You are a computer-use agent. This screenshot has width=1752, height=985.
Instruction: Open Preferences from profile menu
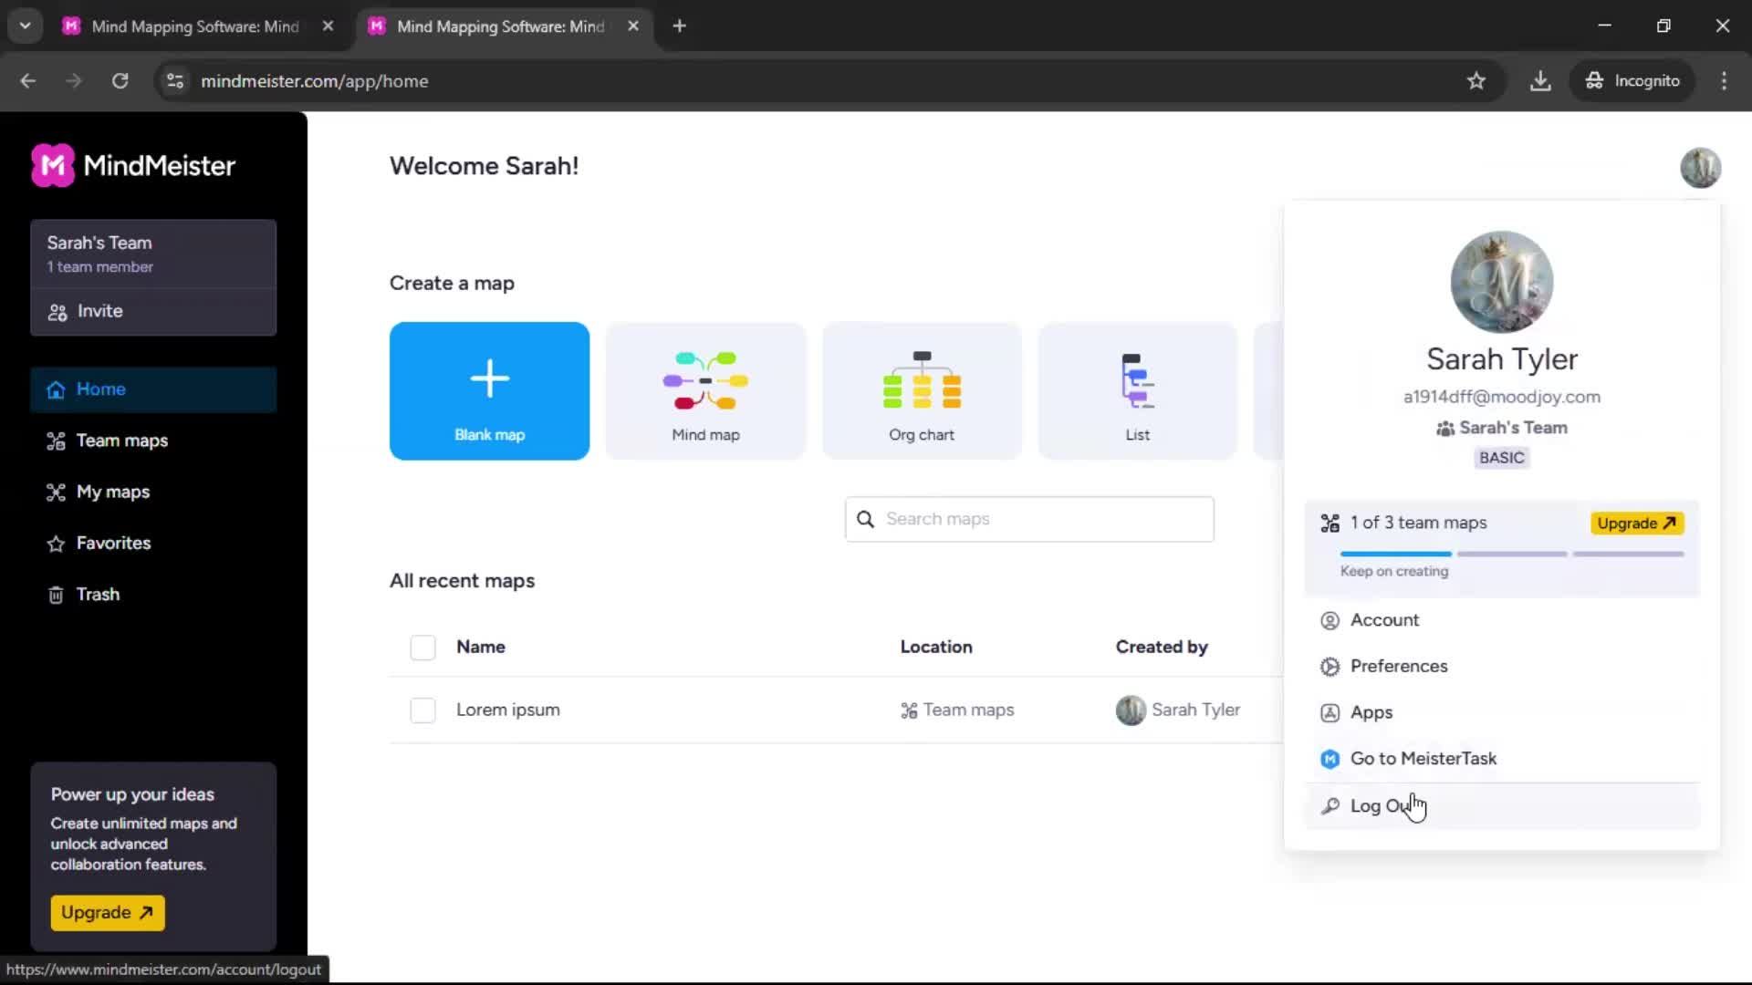point(1501,667)
